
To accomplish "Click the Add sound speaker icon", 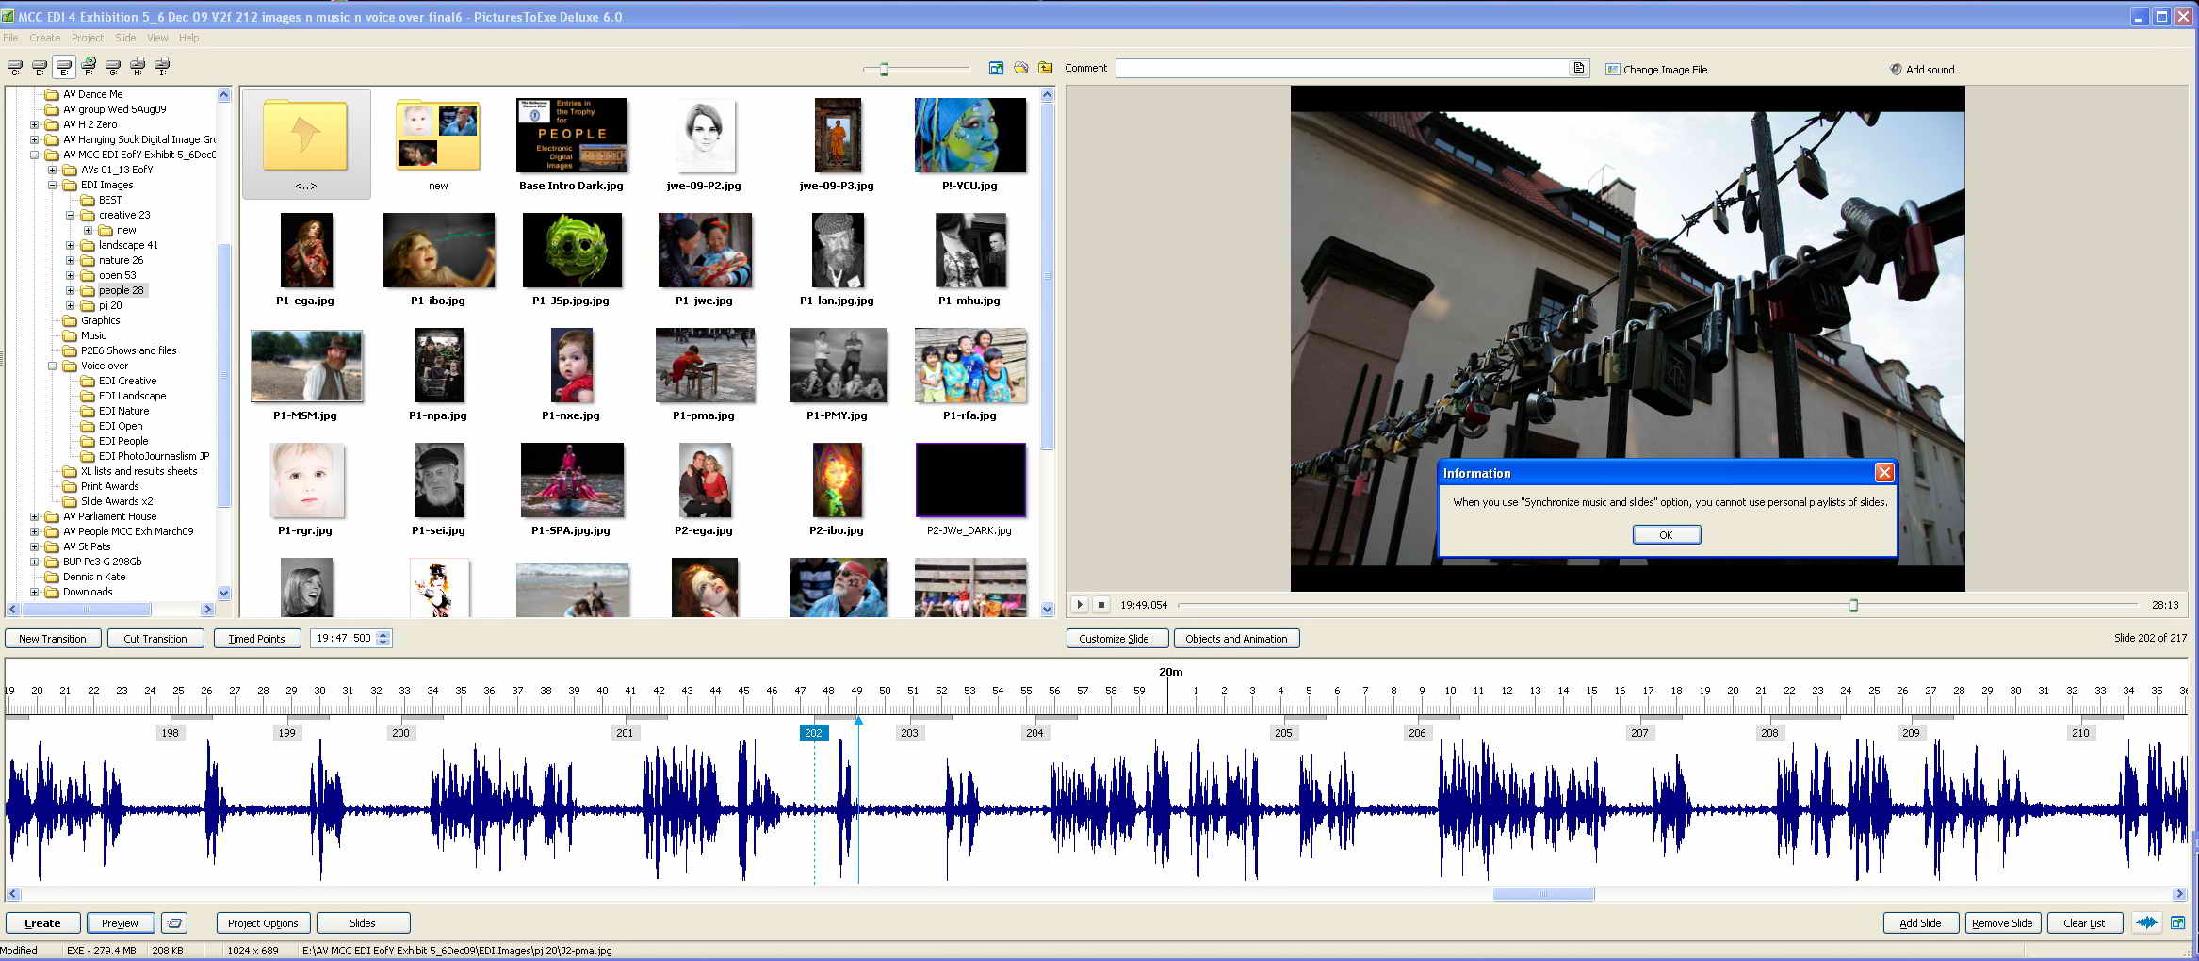I will point(1896,69).
